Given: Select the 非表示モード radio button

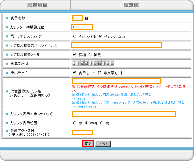Looking at the screenshot, I should (x=99, y=73).
